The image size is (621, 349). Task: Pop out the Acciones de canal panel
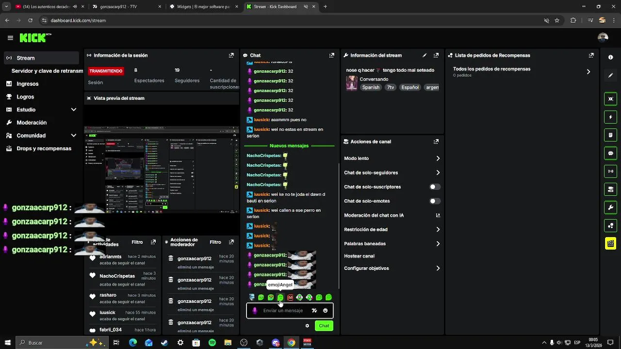click(436, 142)
